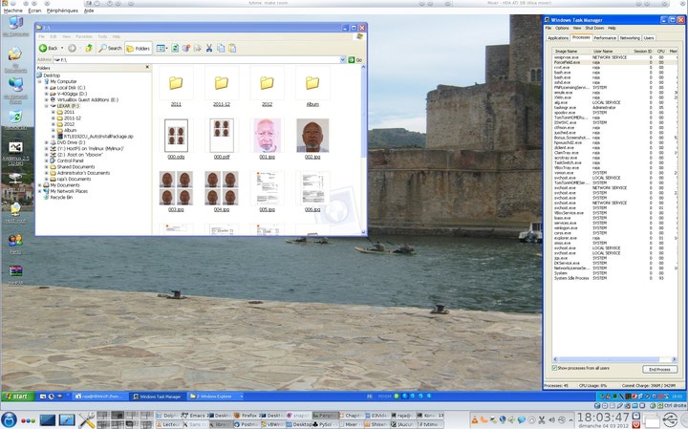The height and width of the screenshot is (429, 688).
Task: Switch to the Applications tab in Task Manager
Action: 558,38
